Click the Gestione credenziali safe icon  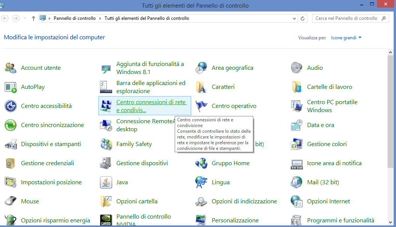click(11, 163)
